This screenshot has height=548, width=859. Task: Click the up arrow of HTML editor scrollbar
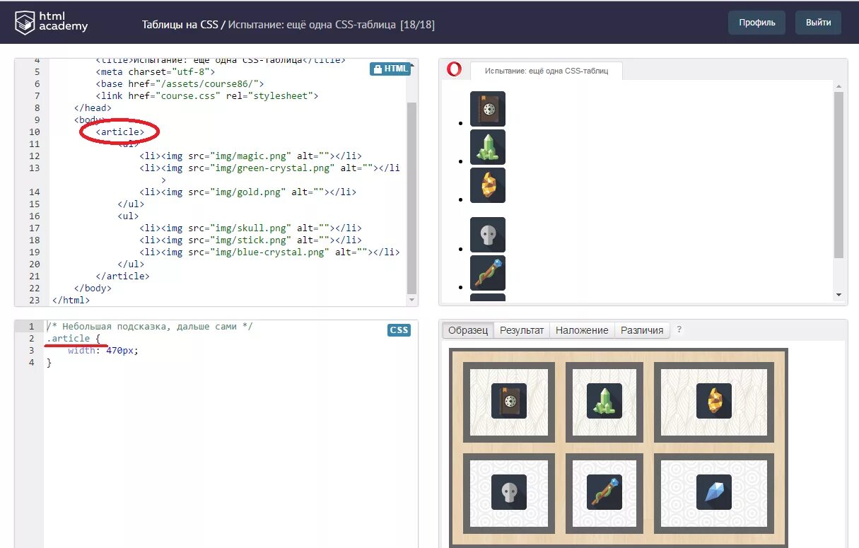[x=412, y=65]
